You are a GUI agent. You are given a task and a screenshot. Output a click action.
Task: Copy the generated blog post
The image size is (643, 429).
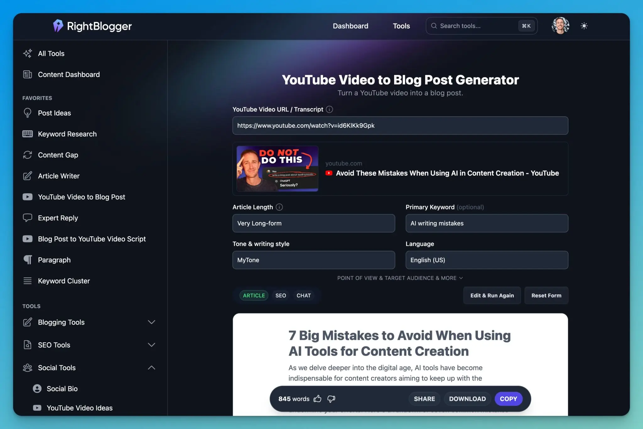(508, 399)
